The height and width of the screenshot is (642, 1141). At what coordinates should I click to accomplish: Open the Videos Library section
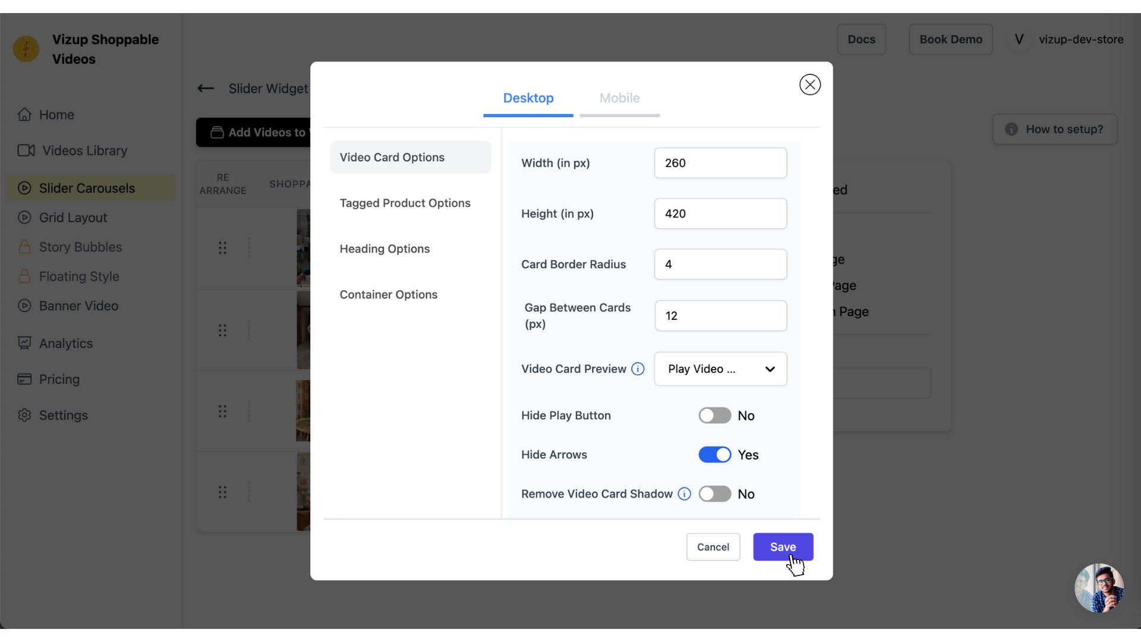coord(84,150)
